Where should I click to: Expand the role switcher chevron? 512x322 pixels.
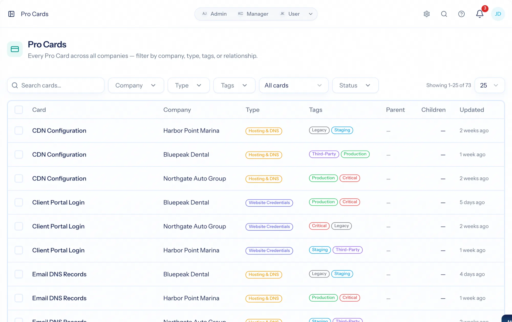[311, 14]
